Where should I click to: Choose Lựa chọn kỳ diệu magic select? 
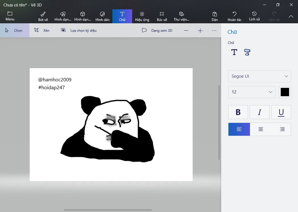pyautogui.click(x=79, y=30)
